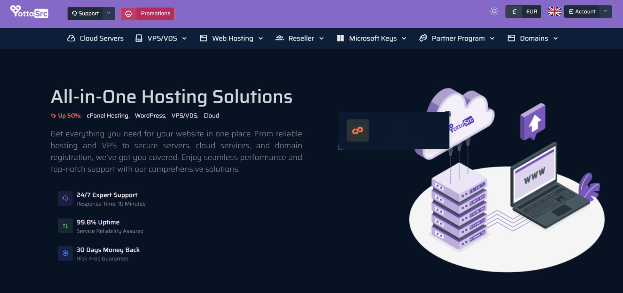Follow the Cloud link in the hero
The width and height of the screenshot is (623, 293).
211,116
